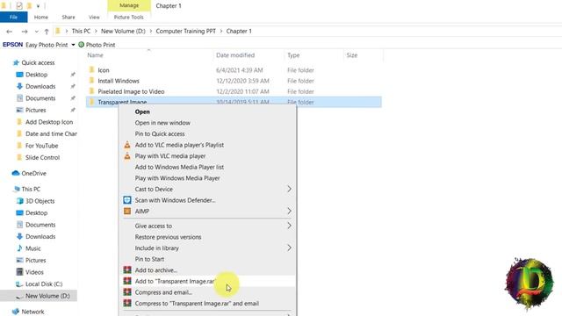Choose Add to Windows Media Player list
The height and width of the screenshot is (316, 562).
(179, 167)
